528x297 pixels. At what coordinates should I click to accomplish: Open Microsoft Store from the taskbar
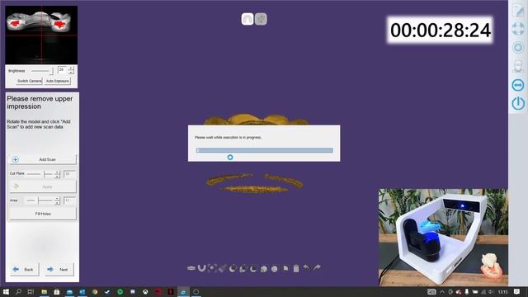coord(57,291)
